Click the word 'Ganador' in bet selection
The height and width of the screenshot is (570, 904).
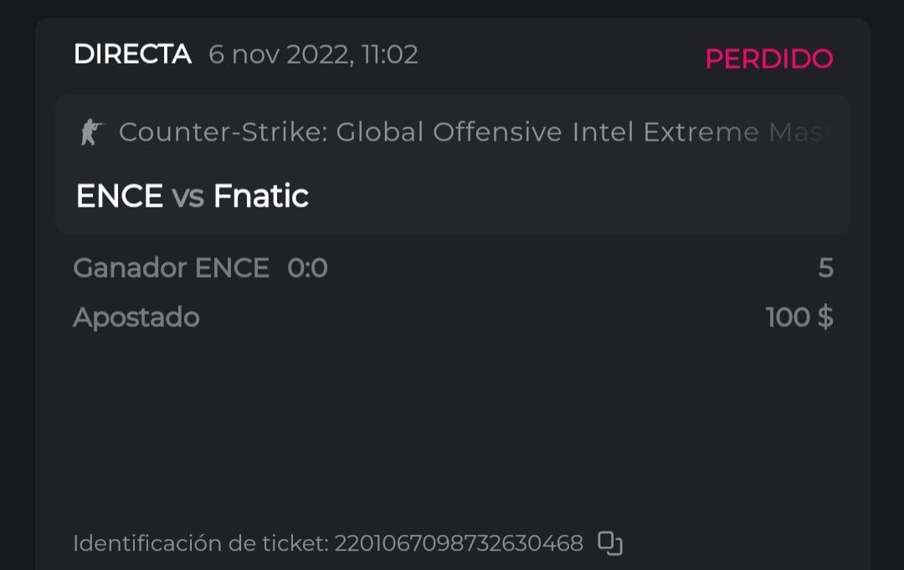tap(130, 268)
